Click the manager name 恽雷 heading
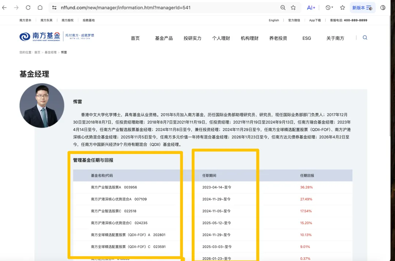This screenshot has width=395, height=261. (77, 101)
